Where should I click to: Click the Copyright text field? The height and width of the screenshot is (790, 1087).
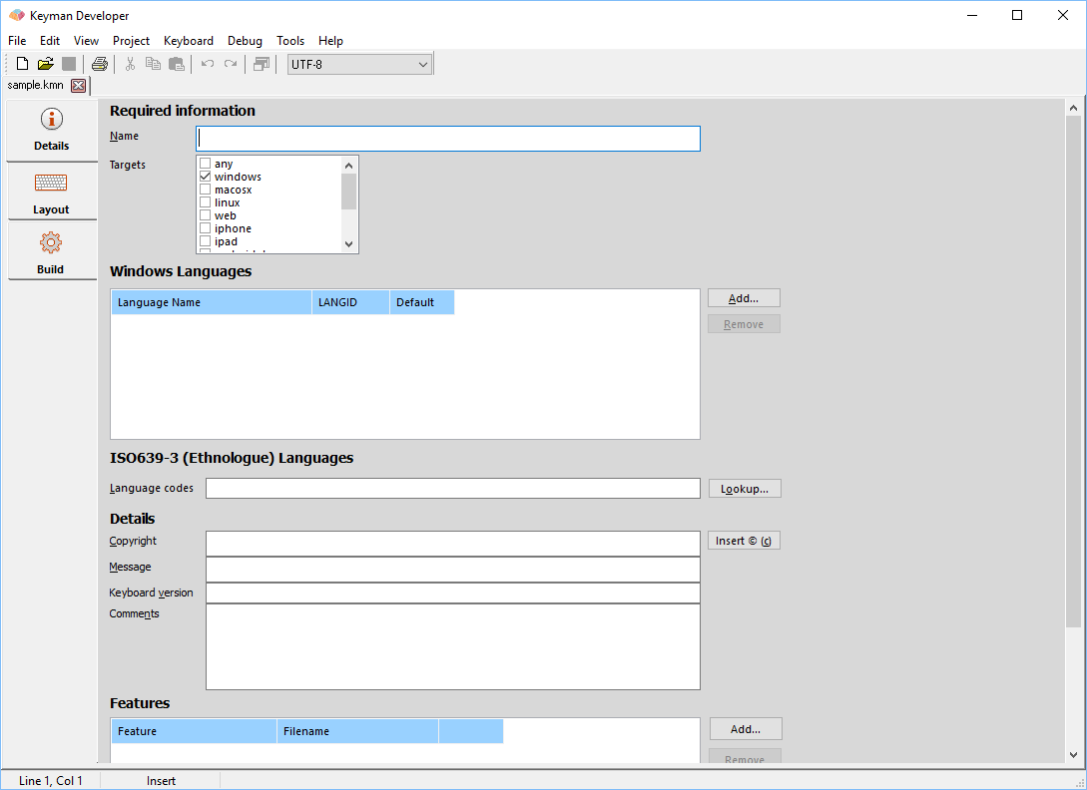pos(453,544)
